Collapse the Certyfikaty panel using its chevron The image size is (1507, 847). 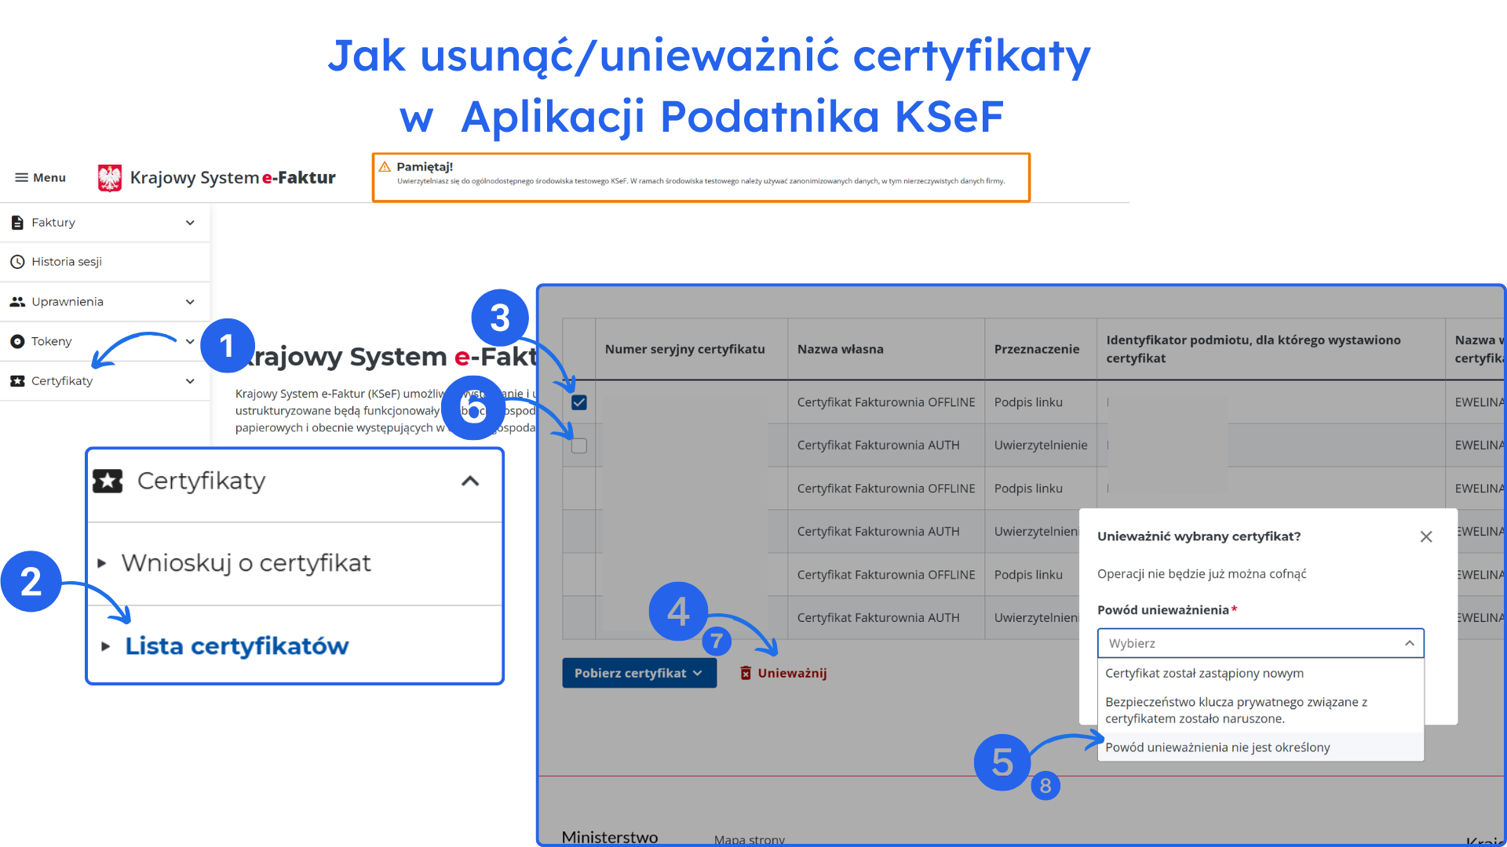[470, 481]
